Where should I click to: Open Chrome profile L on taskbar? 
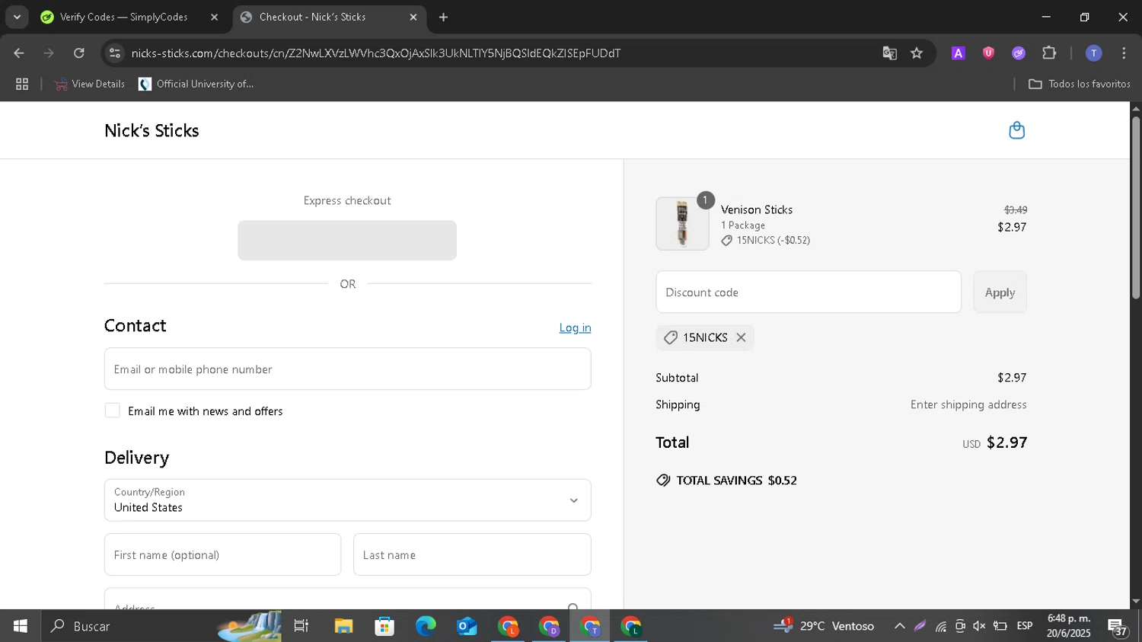(x=508, y=626)
